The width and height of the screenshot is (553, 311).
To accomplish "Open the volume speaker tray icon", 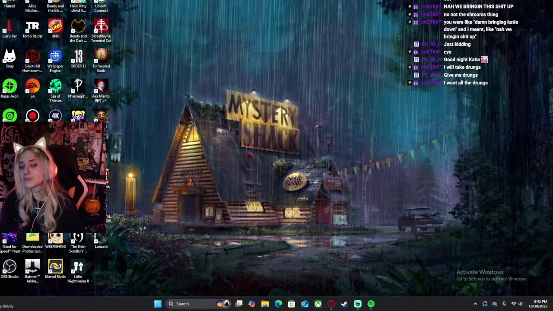I will pos(520,304).
